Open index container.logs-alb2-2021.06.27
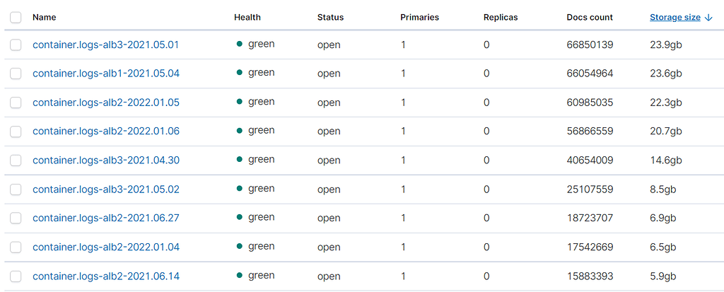 pos(106,218)
